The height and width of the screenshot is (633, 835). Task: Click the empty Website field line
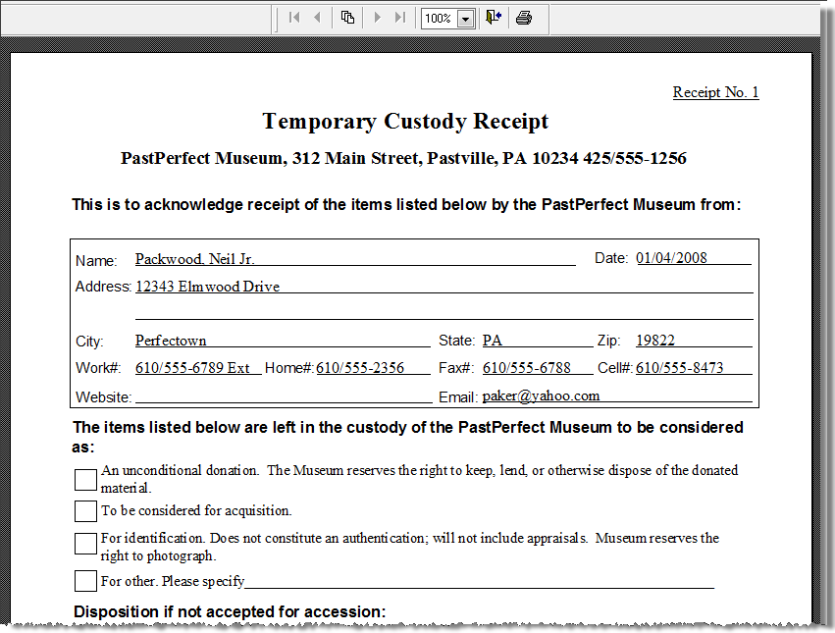pos(283,396)
